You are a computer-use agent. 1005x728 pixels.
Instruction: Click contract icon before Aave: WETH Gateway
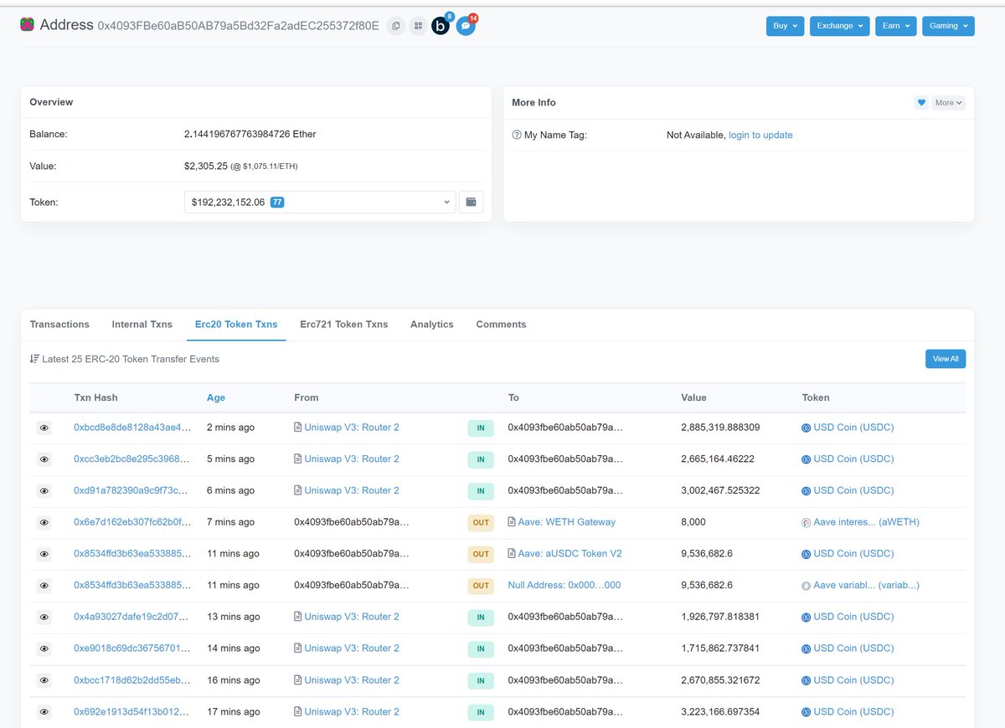512,522
